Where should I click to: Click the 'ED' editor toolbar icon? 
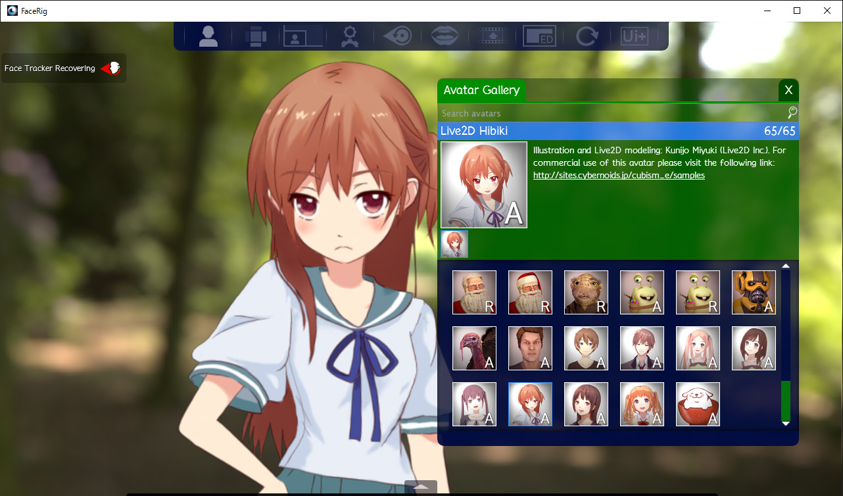(539, 37)
